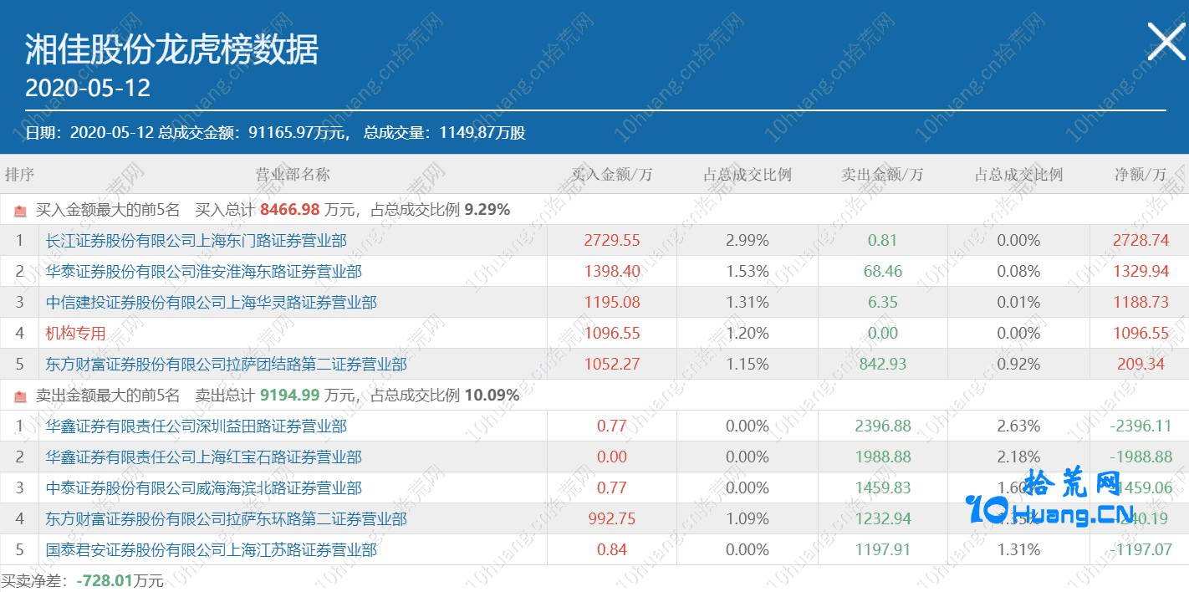Image resolution: width=1189 pixels, height=592 pixels.
Task: Open 东方财富证券拉萨团结路第二证券营业部 link
Action: pyautogui.click(x=226, y=365)
